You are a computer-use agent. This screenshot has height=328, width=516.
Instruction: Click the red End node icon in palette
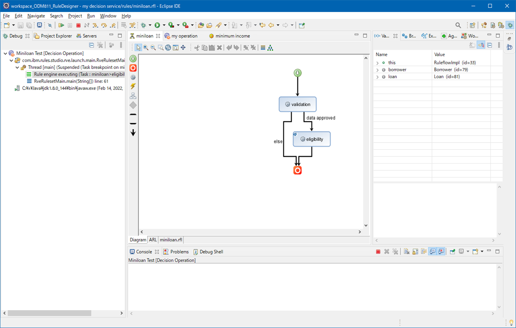[133, 68]
